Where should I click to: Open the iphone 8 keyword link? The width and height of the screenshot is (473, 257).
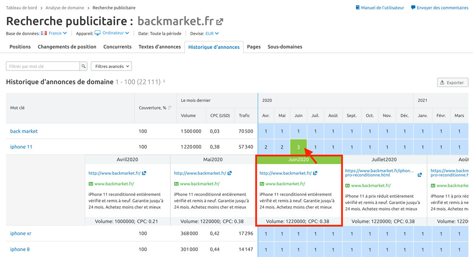20,249
